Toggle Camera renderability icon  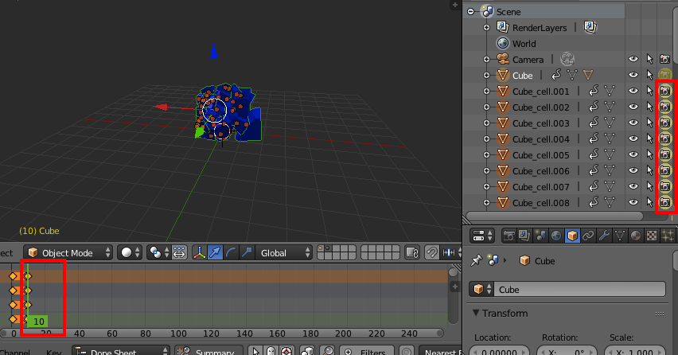pyautogui.click(x=665, y=59)
